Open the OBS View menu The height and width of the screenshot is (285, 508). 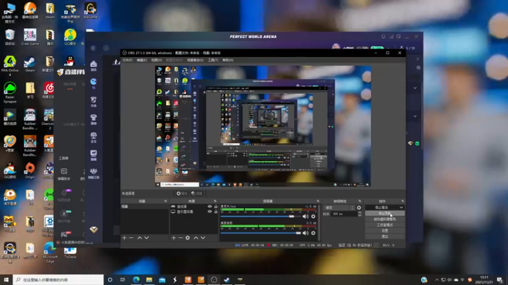pyautogui.click(x=156, y=60)
